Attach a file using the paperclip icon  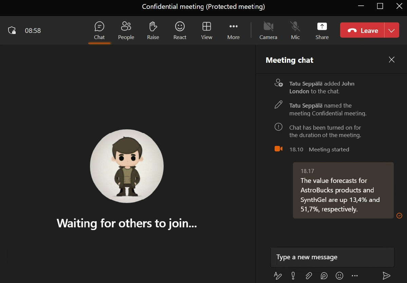[x=309, y=276]
